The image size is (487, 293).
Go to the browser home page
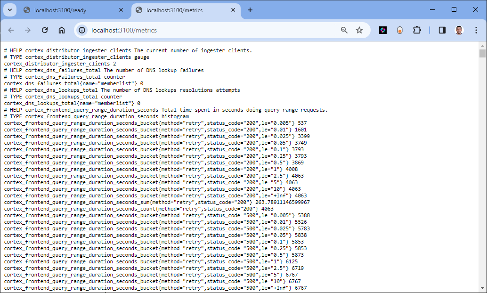pos(62,30)
